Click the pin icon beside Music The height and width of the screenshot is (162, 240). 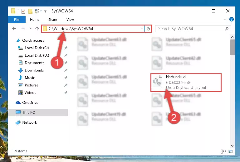[66, 78]
